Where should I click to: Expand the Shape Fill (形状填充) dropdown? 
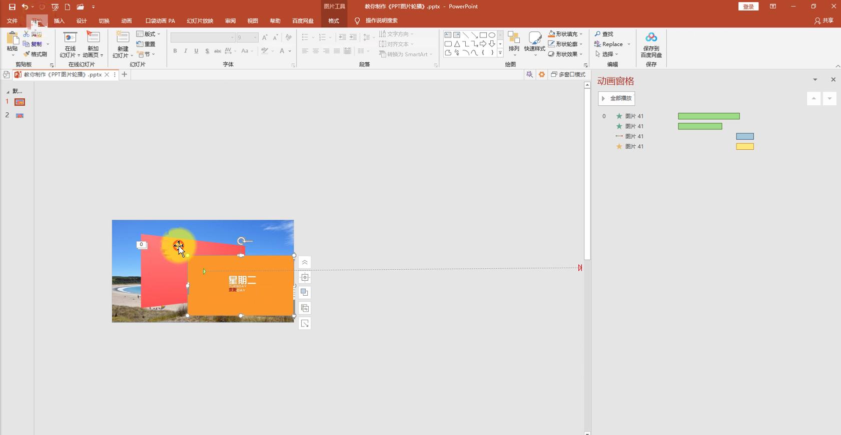click(x=581, y=34)
